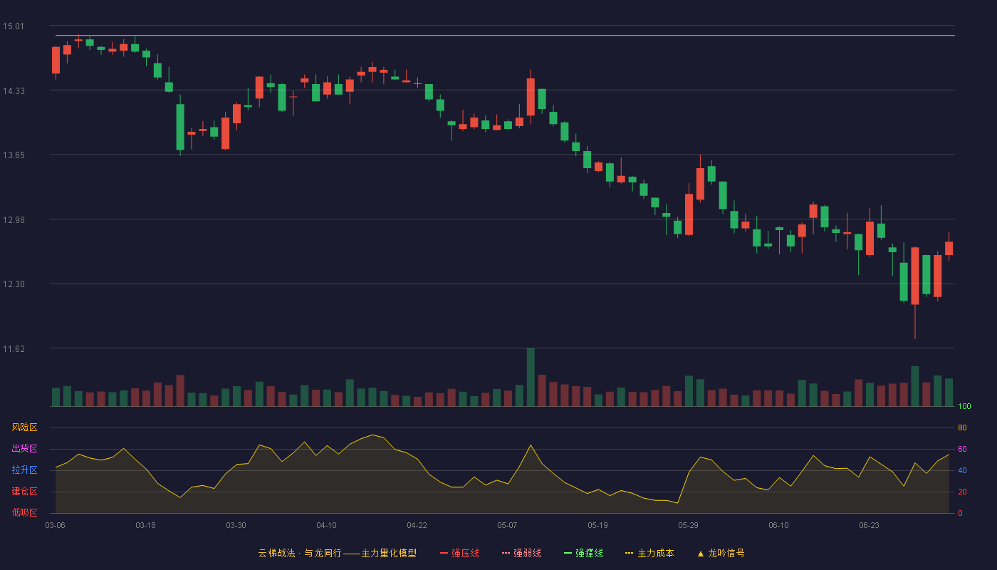Viewport: 997px width, 570px height.
Task: Click the 06-23 date axis label
Action: [x=870, y=525]
